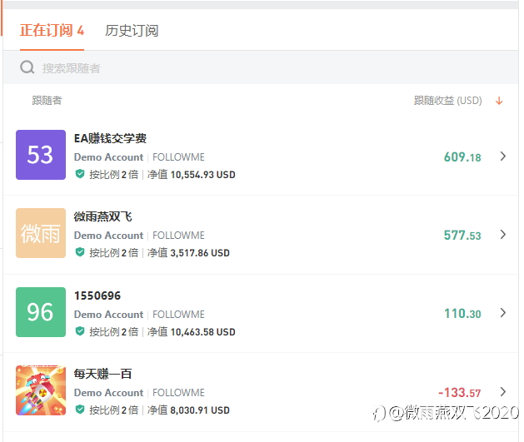Open the 历史订阅 tab

point(132,30)
